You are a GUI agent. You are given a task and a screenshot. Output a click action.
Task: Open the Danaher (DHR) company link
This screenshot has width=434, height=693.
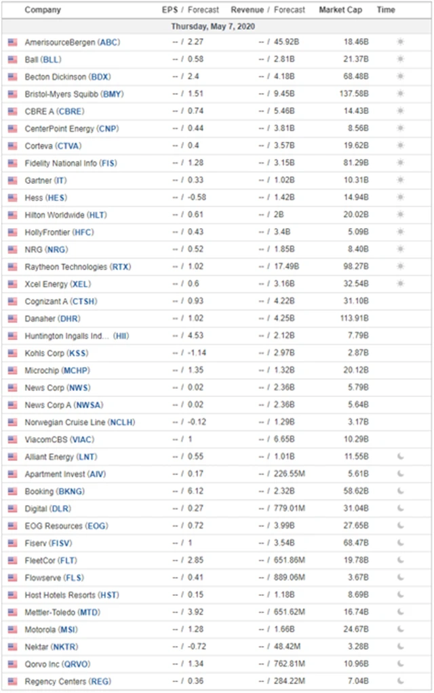coord(53,318)
